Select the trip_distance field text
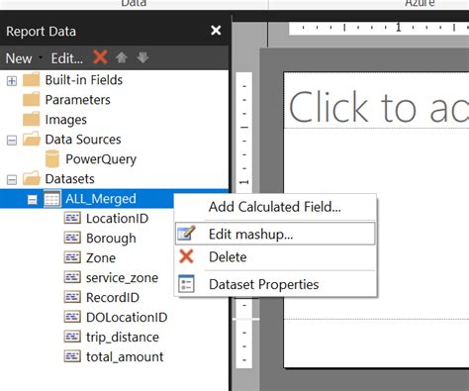 coord(123,338)
